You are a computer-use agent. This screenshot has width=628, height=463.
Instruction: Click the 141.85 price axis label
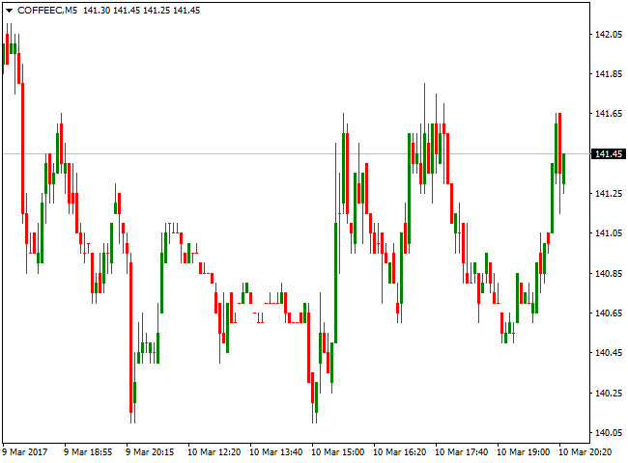coord(609,74)
